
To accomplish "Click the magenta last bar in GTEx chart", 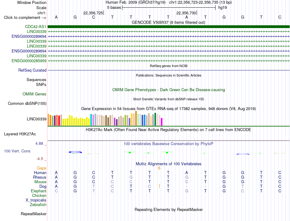I will 162,122.
